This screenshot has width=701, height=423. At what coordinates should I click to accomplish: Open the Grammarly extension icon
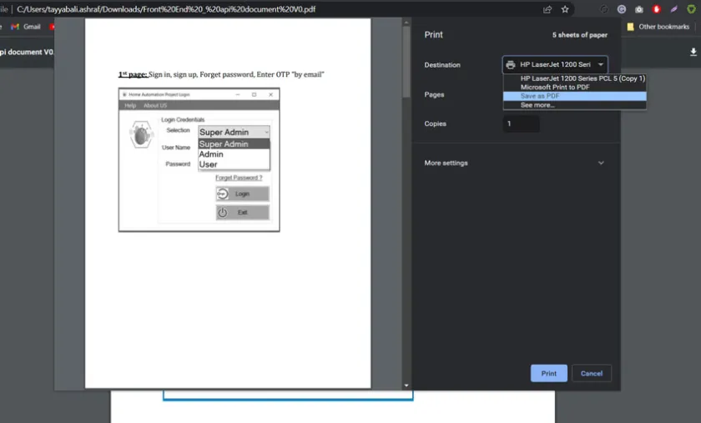pos(622,9)
